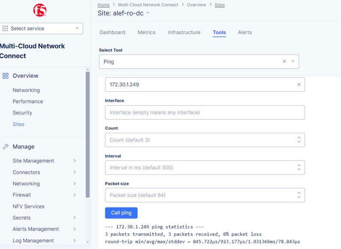Viewport: 341px width, 249px height.
Task: Expand Firewall submenu
Action: (75, 195)
